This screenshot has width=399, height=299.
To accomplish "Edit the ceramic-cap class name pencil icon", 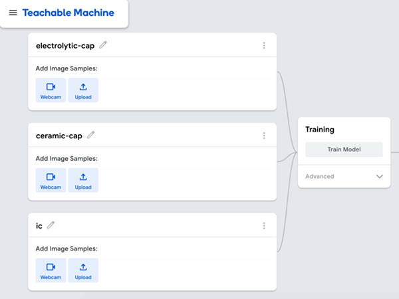I will (x=91, y=135).
